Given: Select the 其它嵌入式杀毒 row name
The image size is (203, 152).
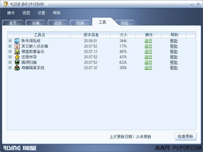Looking at the screenshot, I should tap(35, 46).
